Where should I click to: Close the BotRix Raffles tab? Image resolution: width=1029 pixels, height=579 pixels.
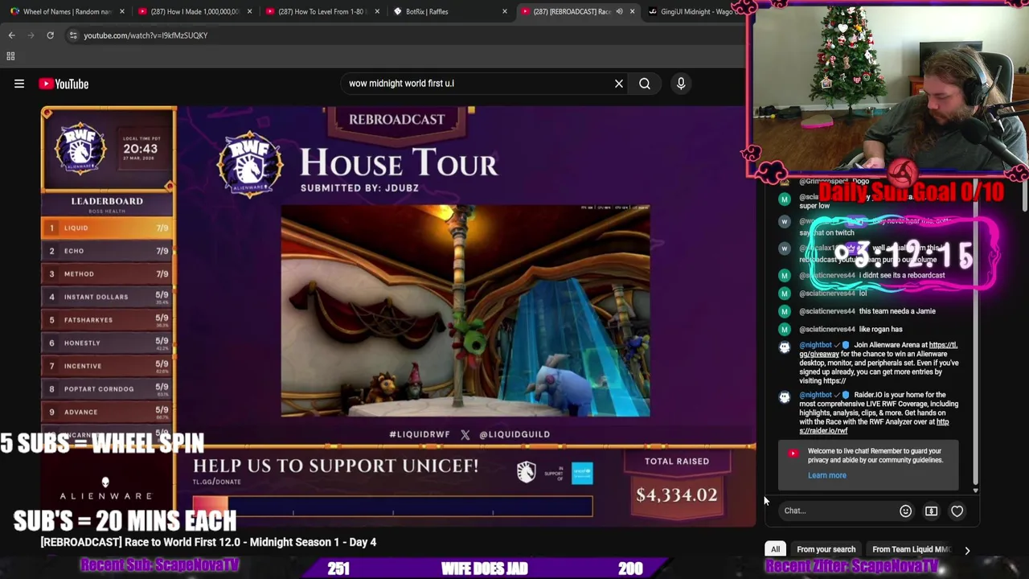[x=504, y=11]
